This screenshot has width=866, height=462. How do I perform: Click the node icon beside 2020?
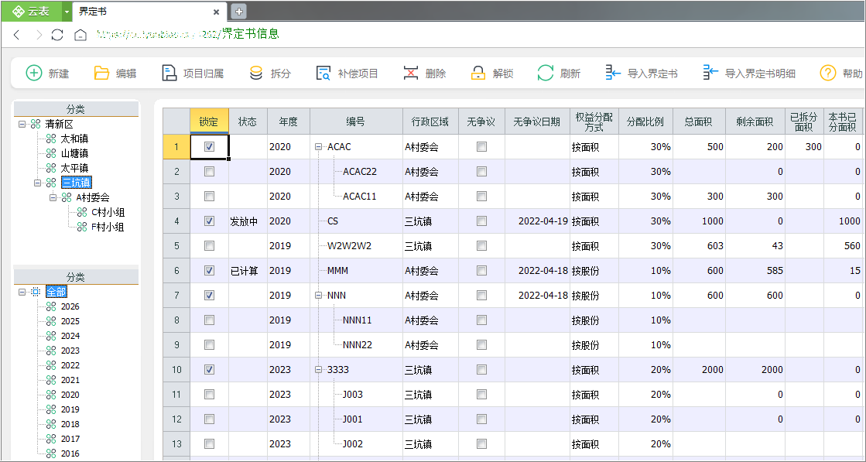51,395
